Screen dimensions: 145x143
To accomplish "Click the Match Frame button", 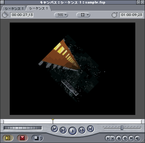I will pyautogui.click(x=138, y=138).
